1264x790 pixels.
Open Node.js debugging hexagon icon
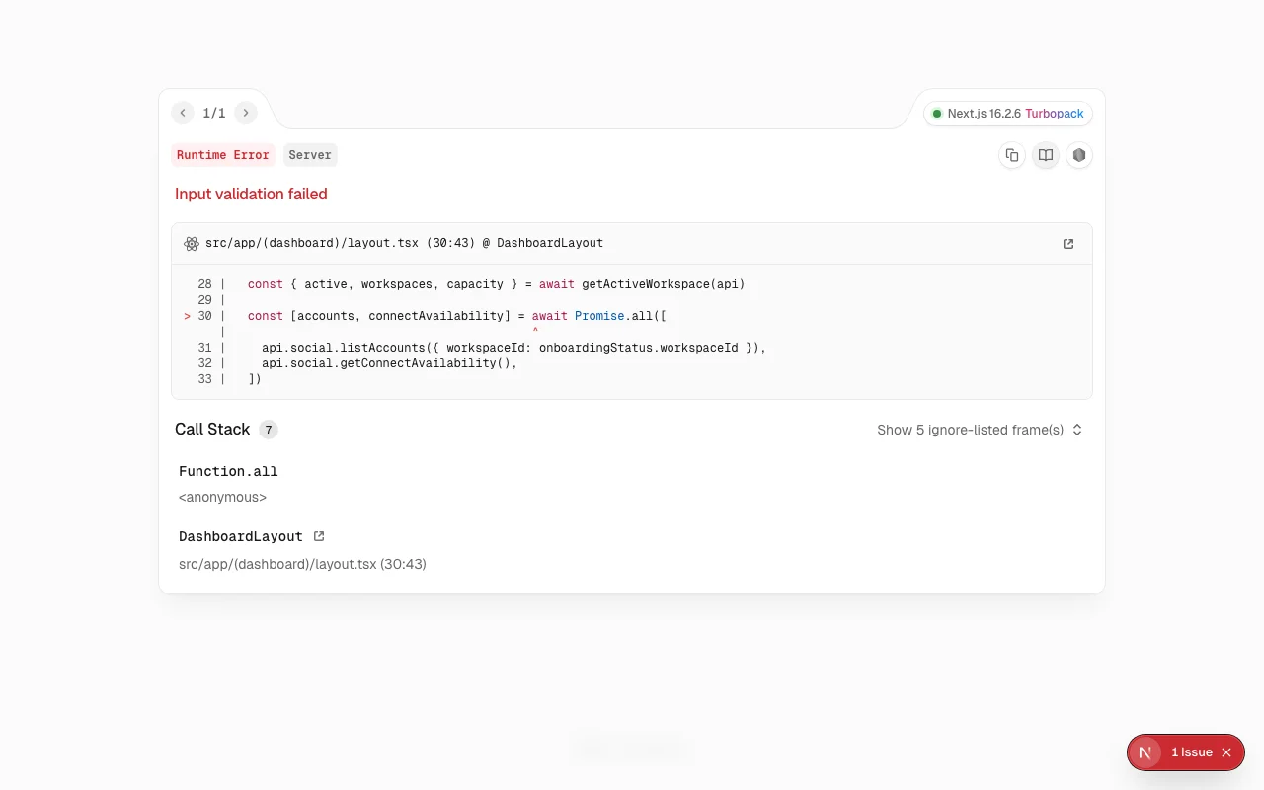coord(1079,155)
